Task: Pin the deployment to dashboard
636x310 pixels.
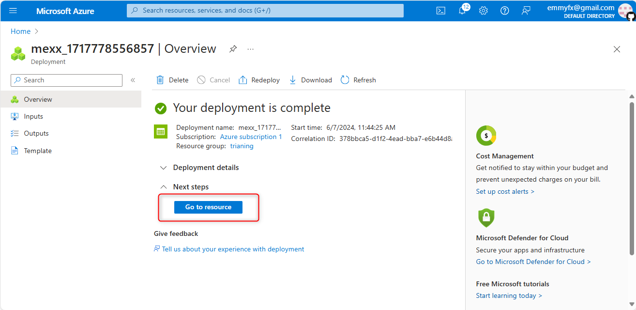Action: click(x=233, y=49)
